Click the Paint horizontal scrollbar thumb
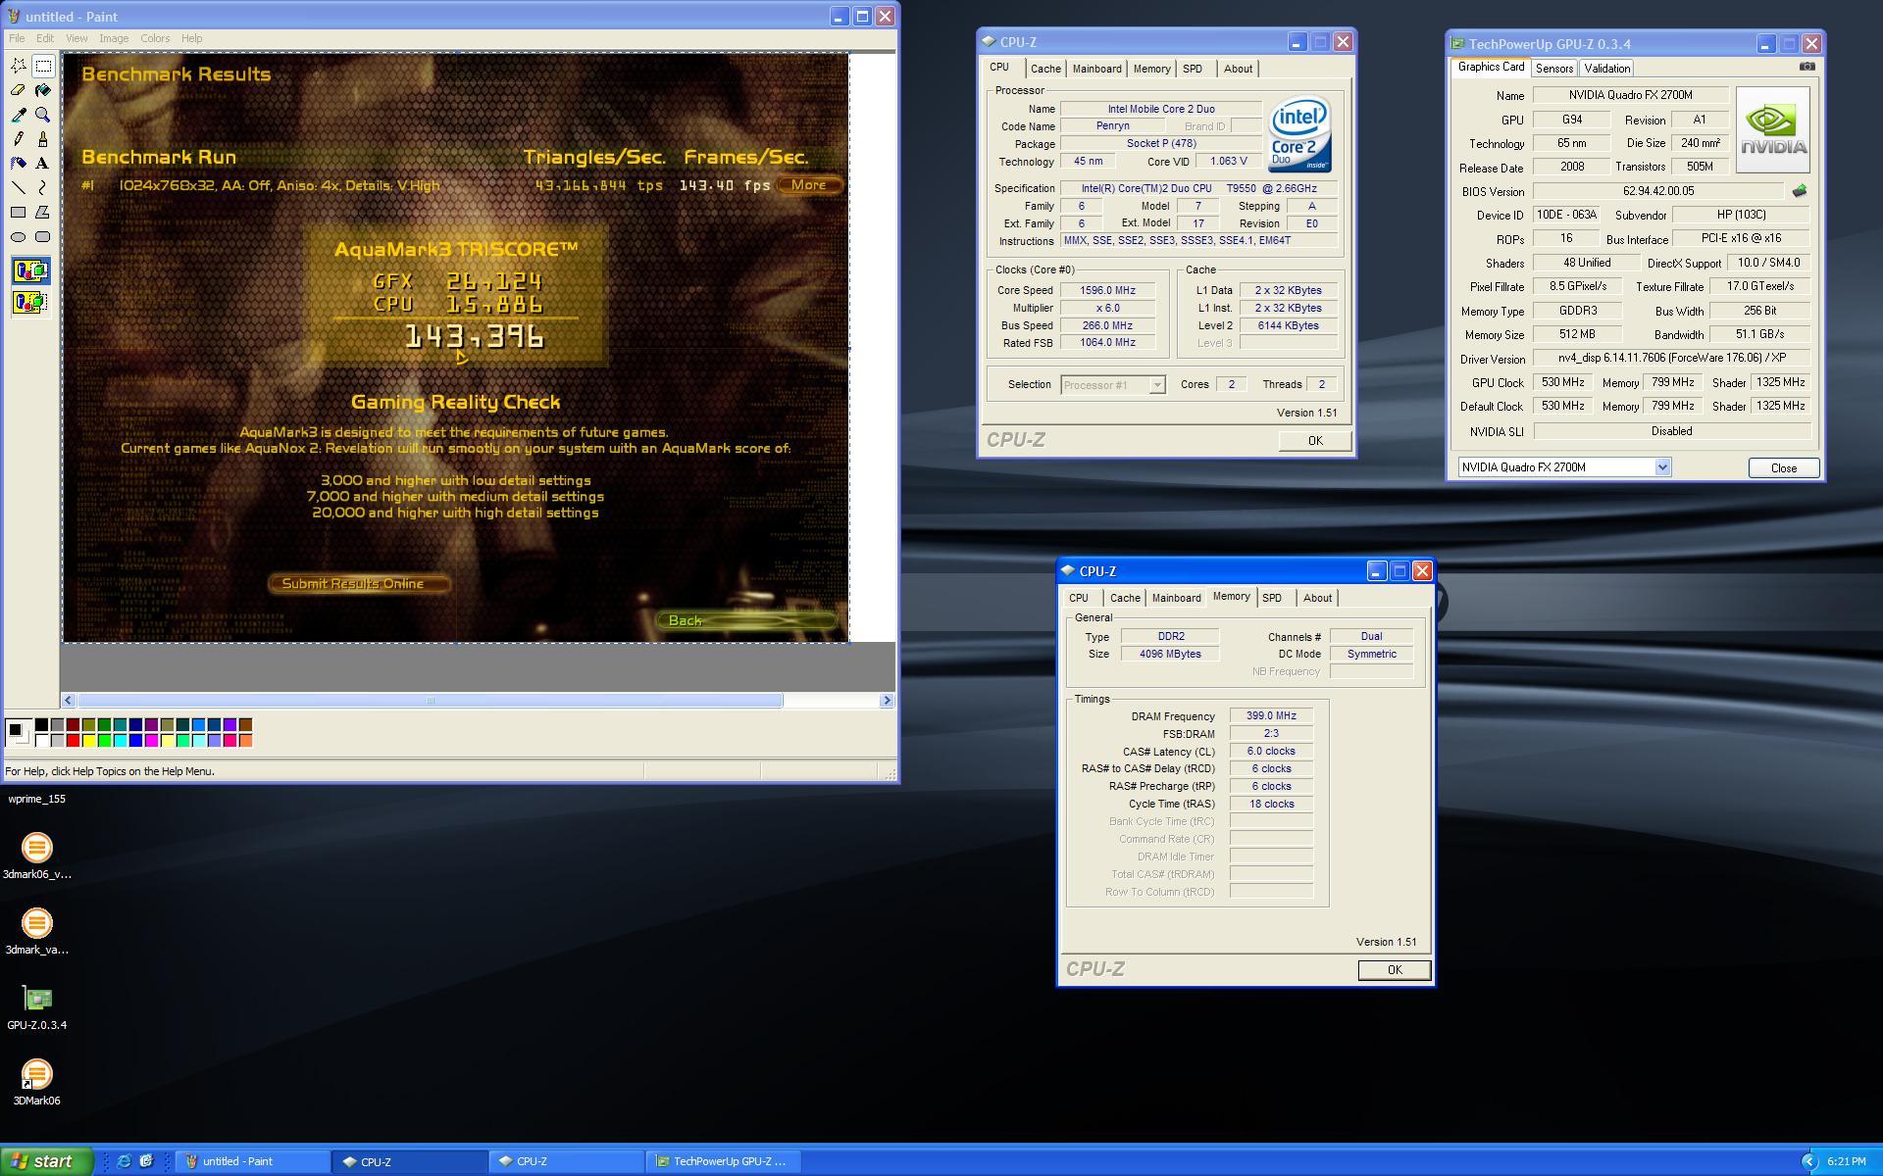The width and height of the screenshot is (1883, 1176). tap(430, 701)
